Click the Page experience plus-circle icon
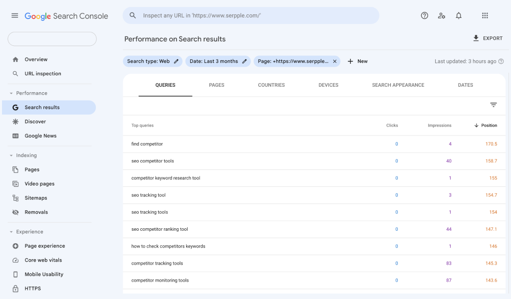The image size is (511, 299). point(15,246)
